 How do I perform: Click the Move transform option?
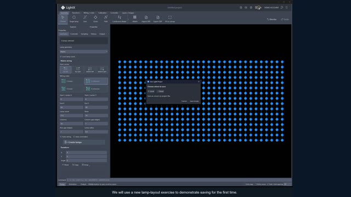pyautogui.click(x=66, y=165)
